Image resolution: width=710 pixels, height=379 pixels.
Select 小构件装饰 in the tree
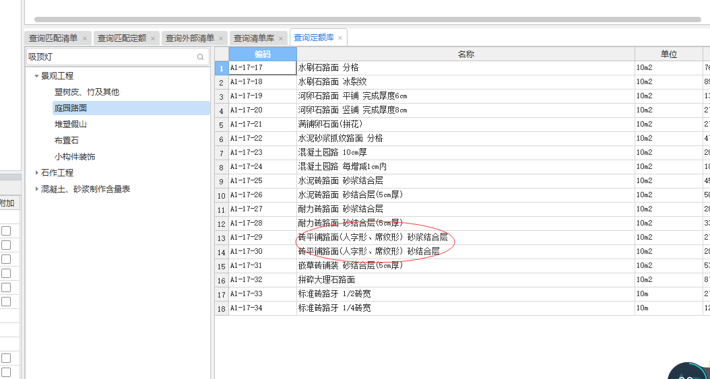coord(75,157)
